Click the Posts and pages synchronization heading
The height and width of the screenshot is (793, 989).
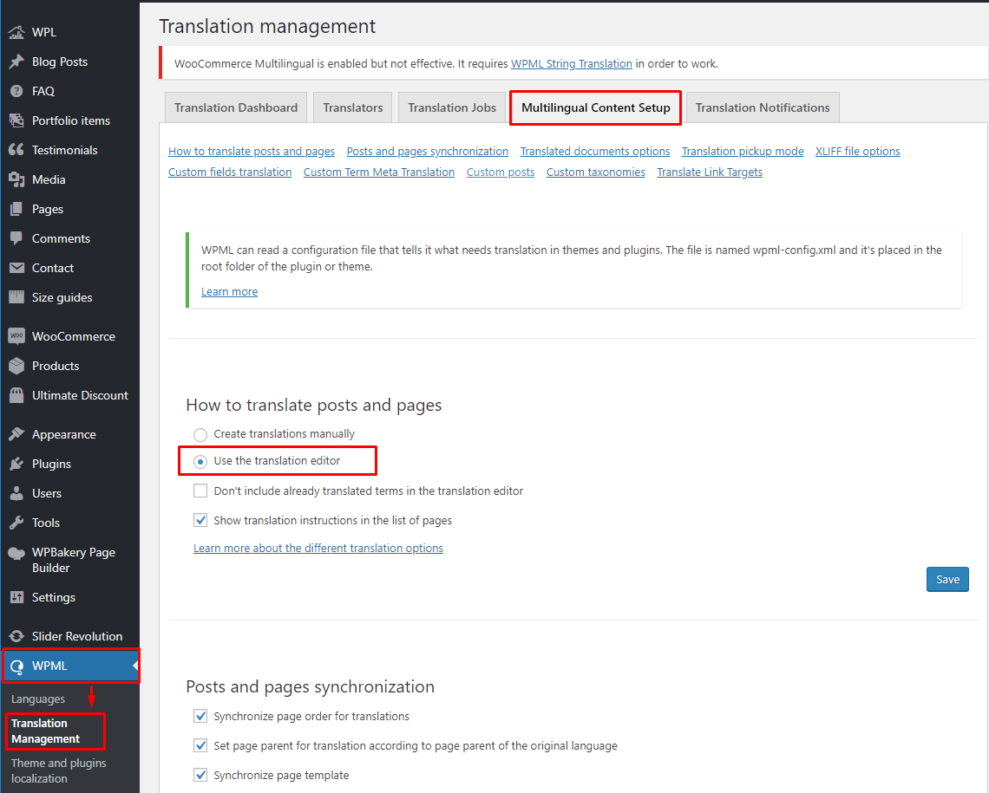tap(311, 686)
